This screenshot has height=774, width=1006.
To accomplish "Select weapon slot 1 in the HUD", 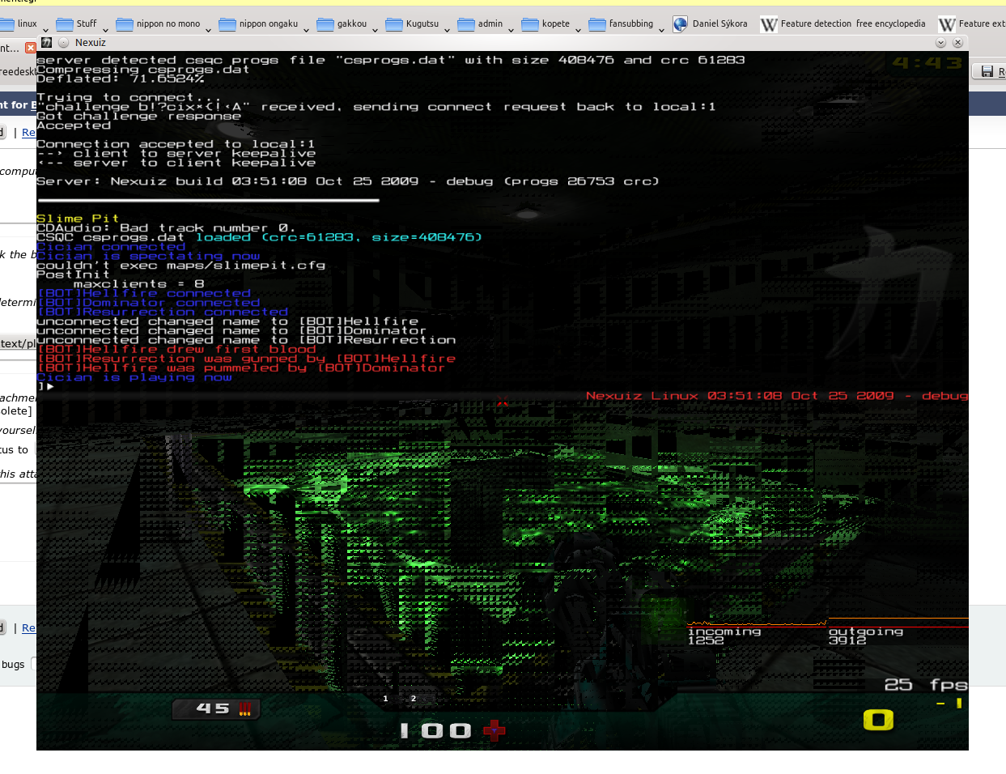I will pyautogui.click(x=385, y=699).
